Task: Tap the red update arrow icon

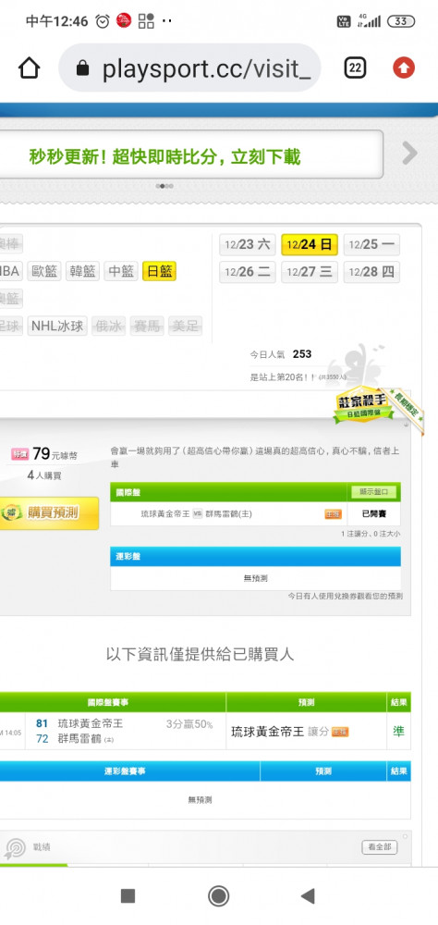Action: tap(404, 68)
